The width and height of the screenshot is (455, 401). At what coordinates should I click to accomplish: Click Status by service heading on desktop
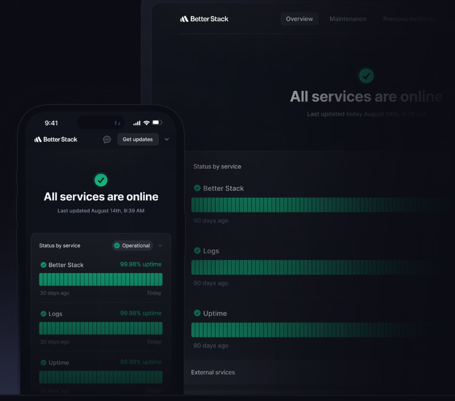coord(217,166)
